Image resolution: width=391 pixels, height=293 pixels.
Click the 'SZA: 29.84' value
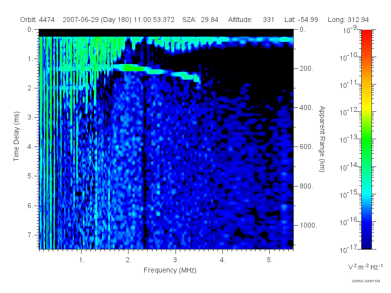coord(200,20)
